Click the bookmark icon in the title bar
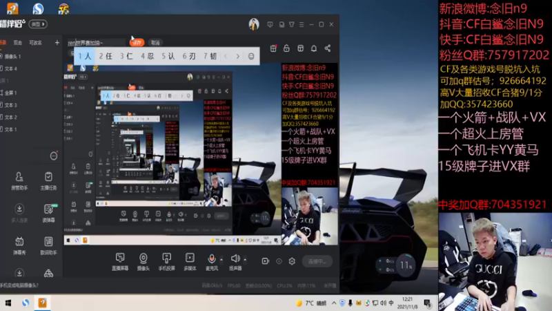The height and width of the screenshot is (311, 552). [x=282, y=24]
